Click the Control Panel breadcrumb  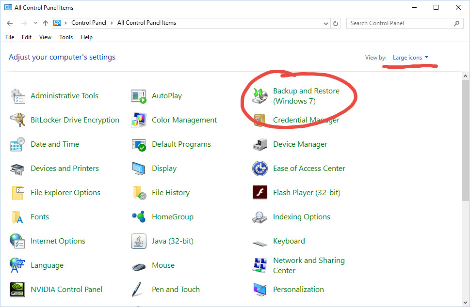[89, 23]
